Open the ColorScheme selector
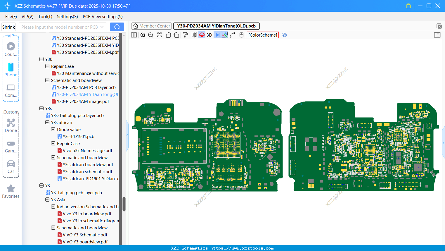Image resolution: width=445 pixels, height=251 pixels. (x=262, y=35)
